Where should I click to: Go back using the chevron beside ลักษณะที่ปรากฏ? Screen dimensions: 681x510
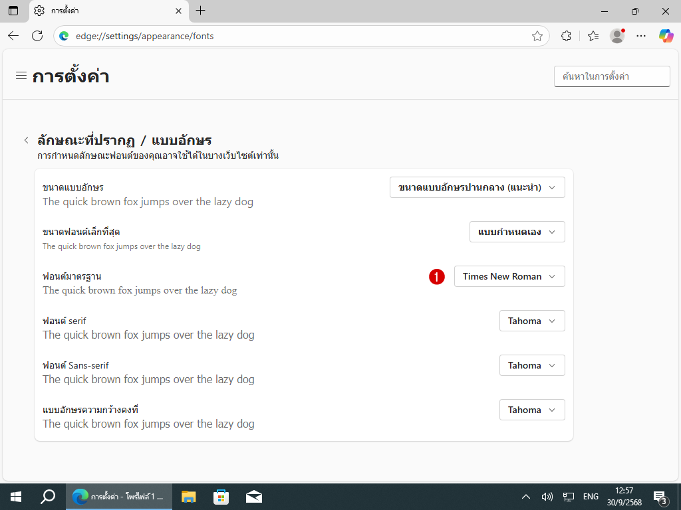coord(26,140)
